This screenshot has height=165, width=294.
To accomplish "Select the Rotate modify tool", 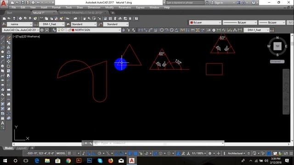I will 9,66.
